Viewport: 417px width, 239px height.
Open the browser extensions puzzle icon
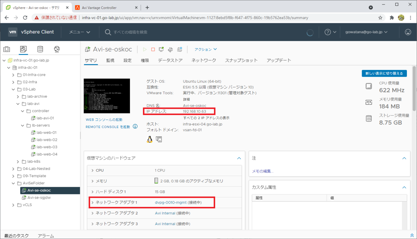pyautogui.click(x=392, y=17)
